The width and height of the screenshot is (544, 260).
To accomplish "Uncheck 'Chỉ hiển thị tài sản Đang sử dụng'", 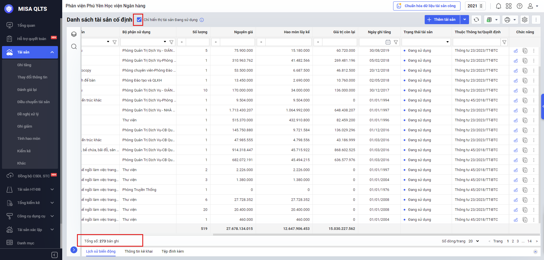I will [x=139, y=20].
